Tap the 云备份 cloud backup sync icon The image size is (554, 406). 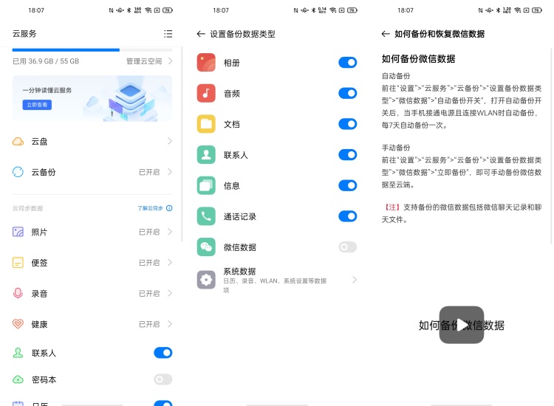pos(18,172)
